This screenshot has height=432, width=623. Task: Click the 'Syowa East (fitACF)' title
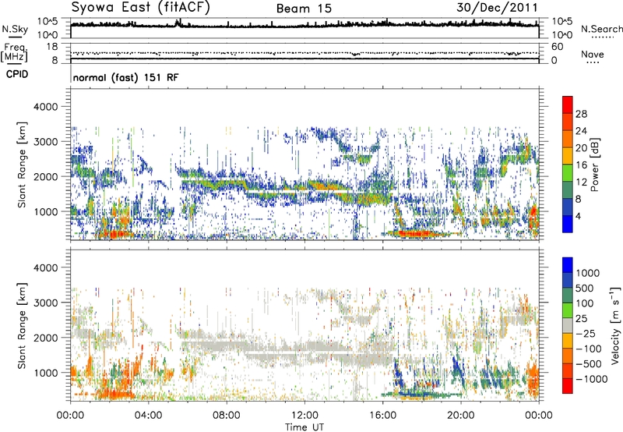point(141,8)
